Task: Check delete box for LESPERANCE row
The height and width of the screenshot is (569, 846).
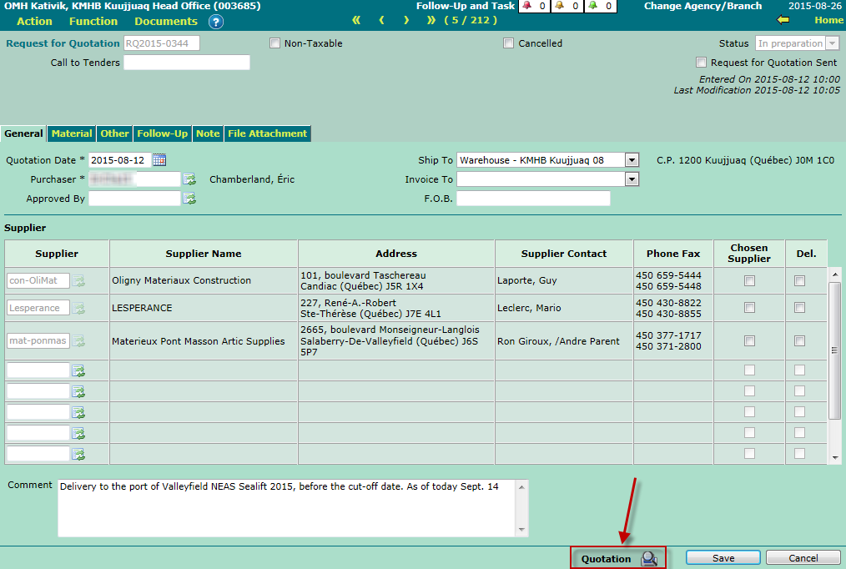Action: click(799, 307)
